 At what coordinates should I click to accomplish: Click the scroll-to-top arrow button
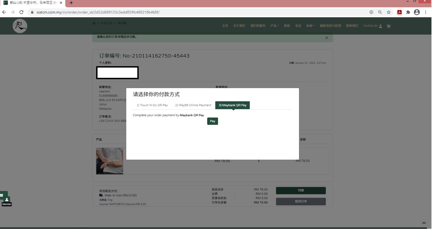424,223
